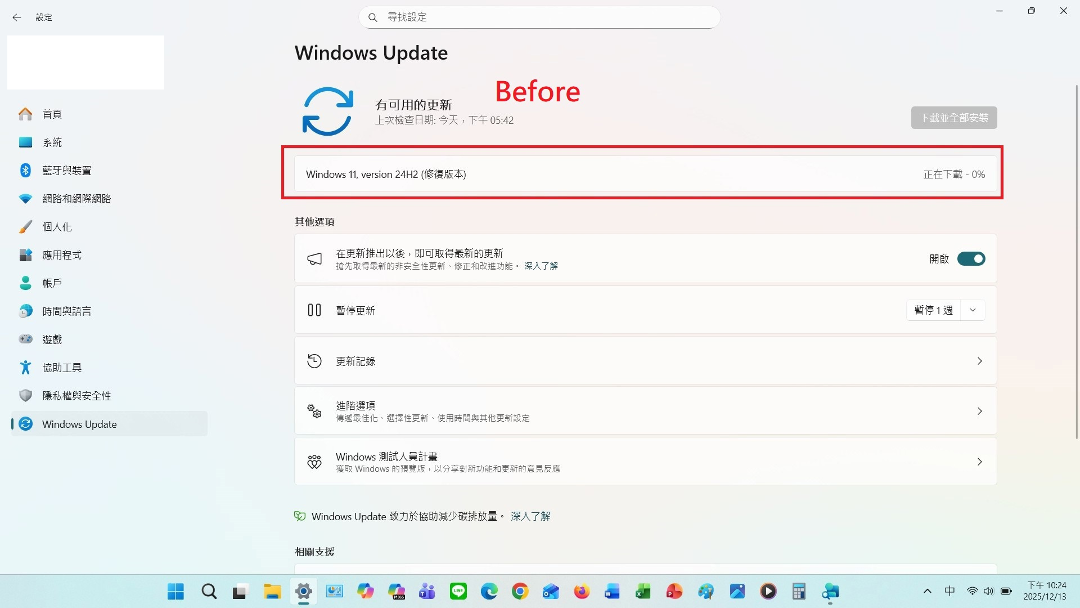The image size is (1080, 608).
Task: Open 網路和網際網路 settings section
Action: 109,199
